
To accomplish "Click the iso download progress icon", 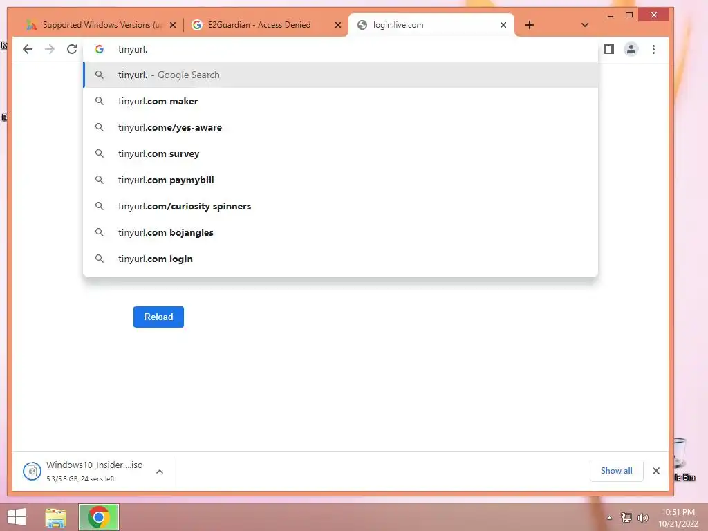I will pos(32,472).
